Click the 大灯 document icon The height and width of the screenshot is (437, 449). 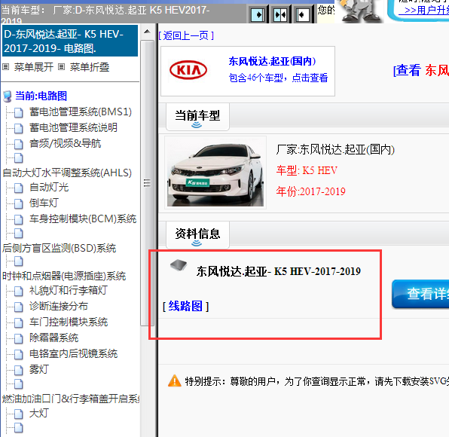tap(18, 414)
